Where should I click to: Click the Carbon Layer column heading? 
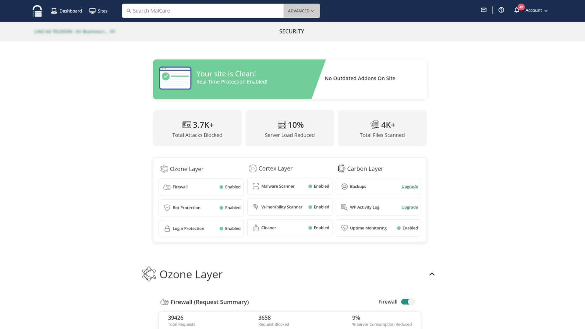(x=365, y=168)
